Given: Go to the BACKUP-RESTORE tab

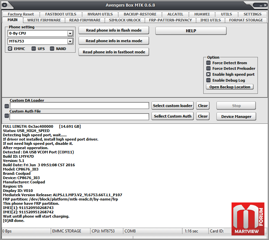Looking at the screenshot, I should [x=140, y=14].
